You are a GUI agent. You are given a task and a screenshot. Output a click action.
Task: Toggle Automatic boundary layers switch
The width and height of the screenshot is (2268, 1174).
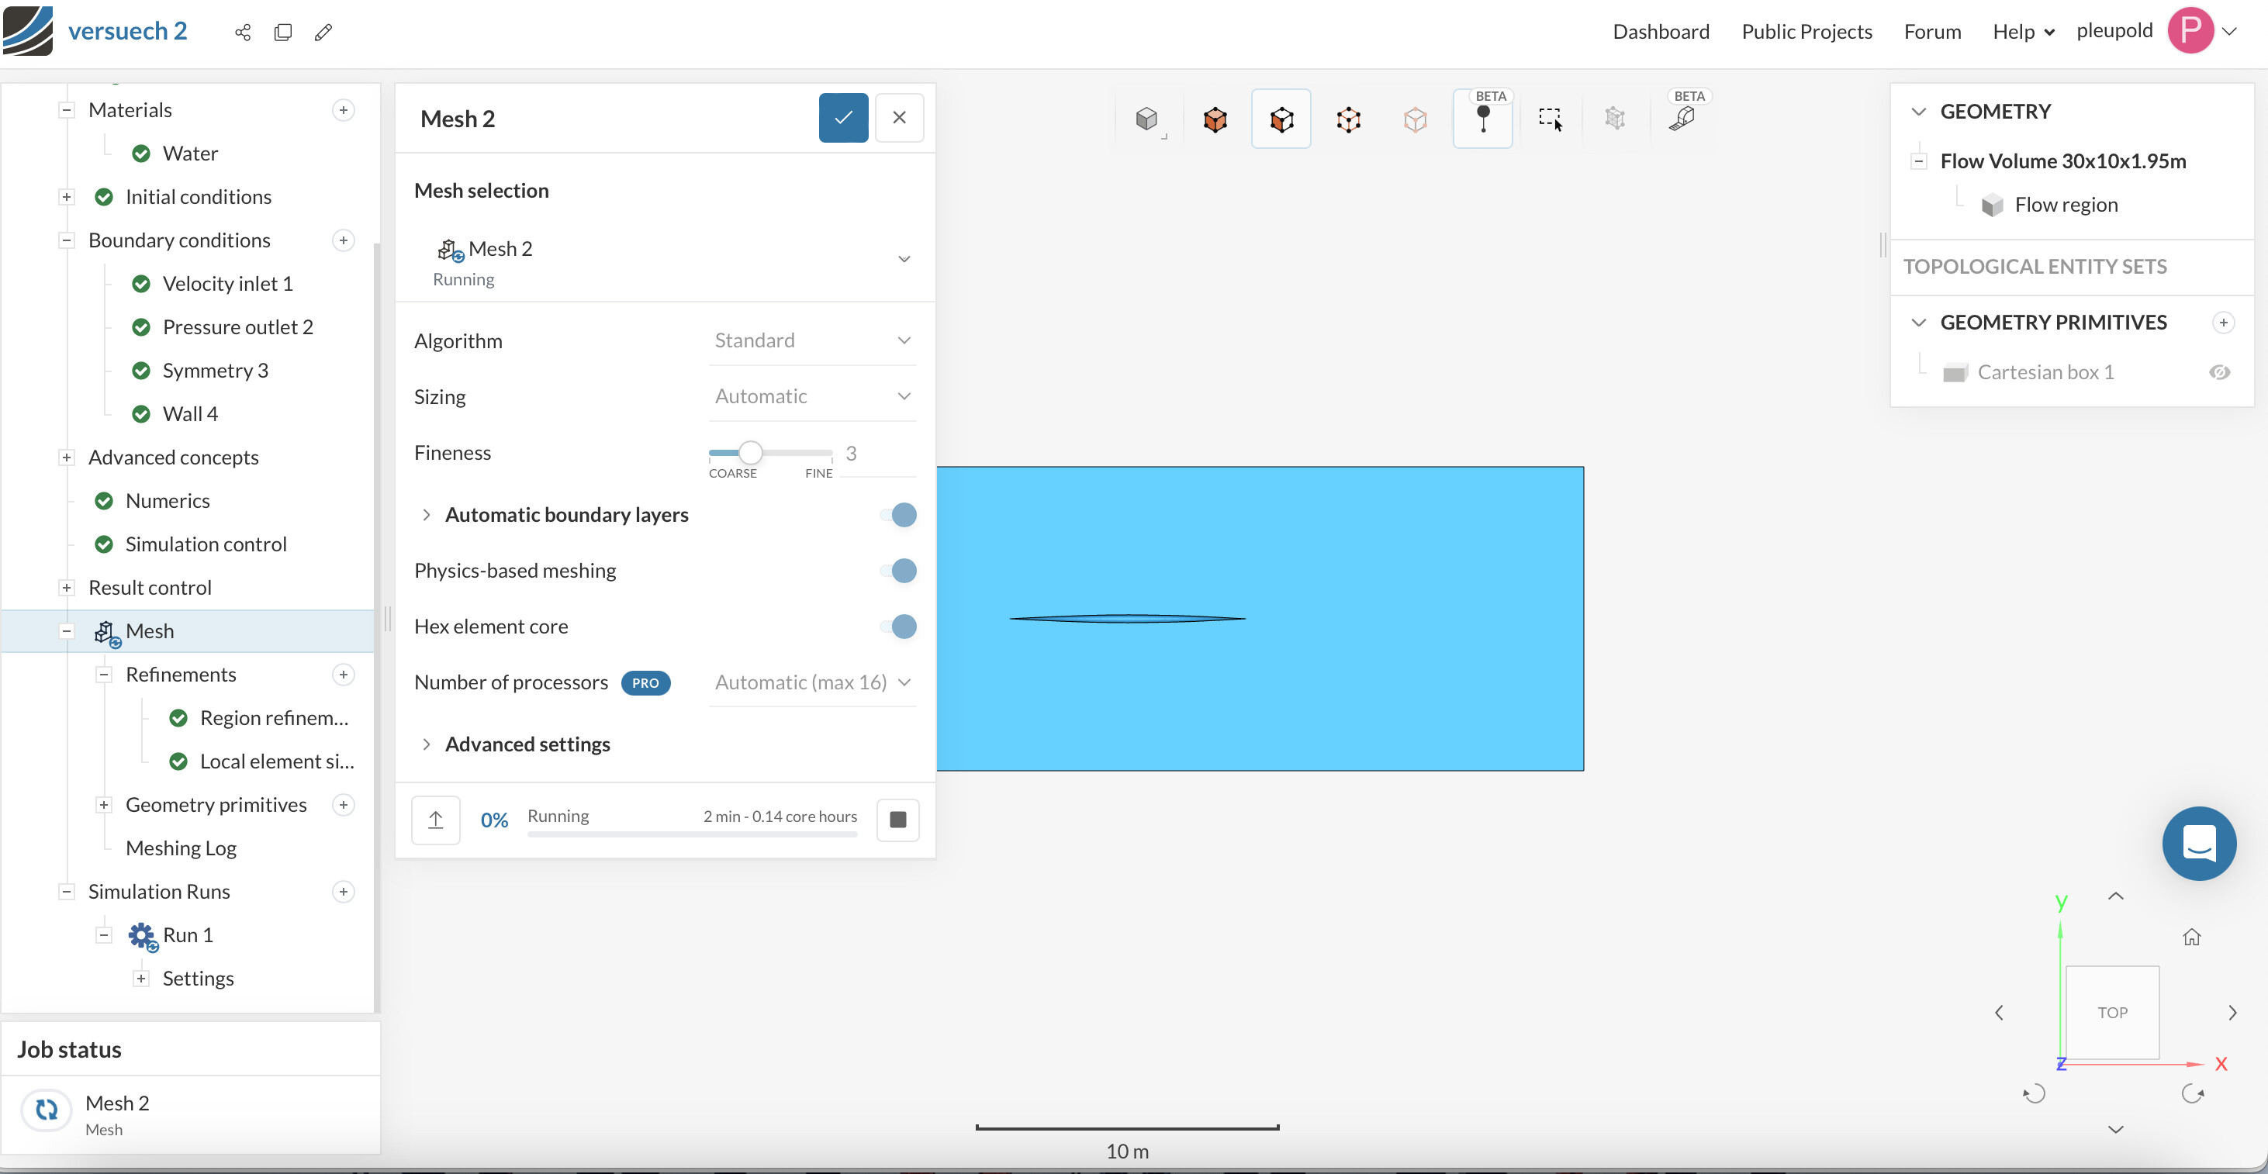point(898,515)
